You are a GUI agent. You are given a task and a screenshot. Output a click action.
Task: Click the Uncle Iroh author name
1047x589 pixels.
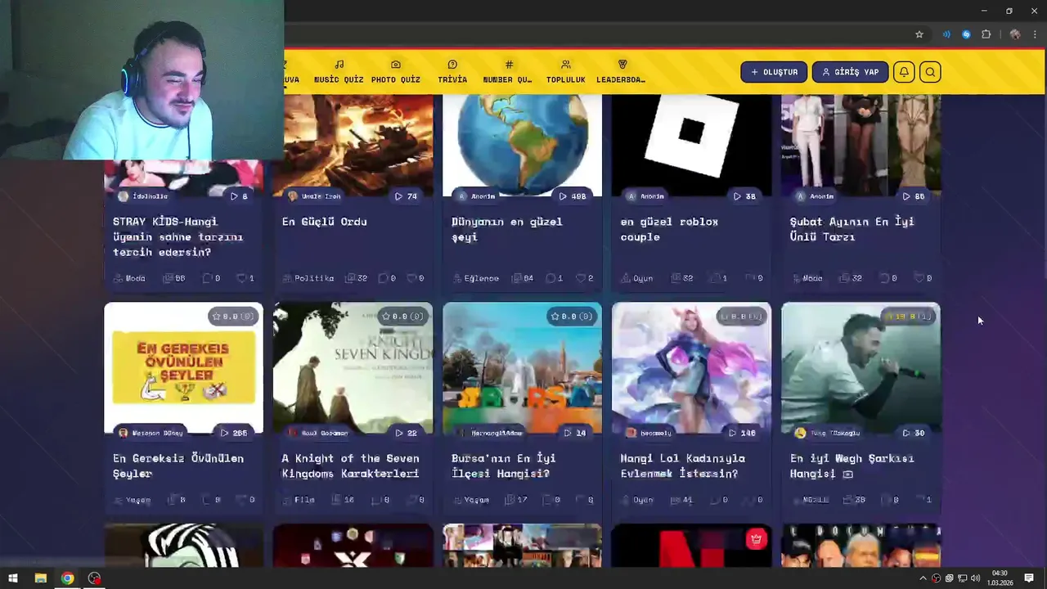(321, 196)
